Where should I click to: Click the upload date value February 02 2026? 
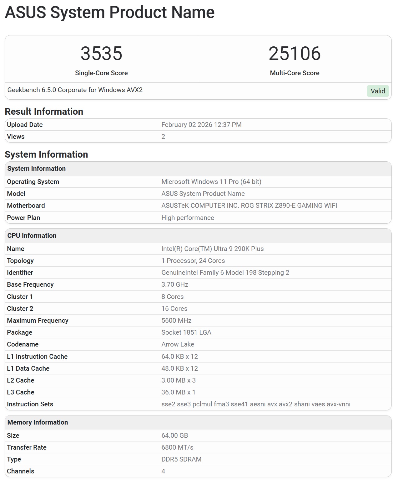201,125
